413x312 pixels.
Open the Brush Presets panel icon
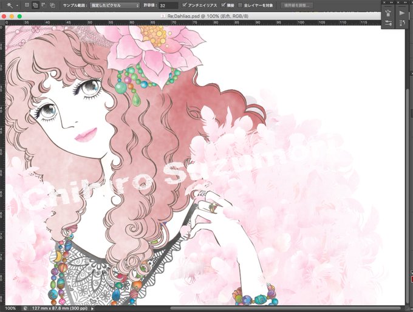pos(388,13)
